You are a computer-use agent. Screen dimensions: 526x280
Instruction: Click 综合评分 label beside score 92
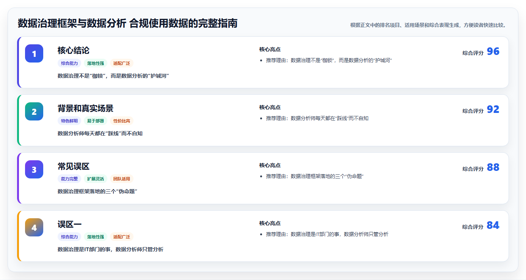(x=473, y=111)
